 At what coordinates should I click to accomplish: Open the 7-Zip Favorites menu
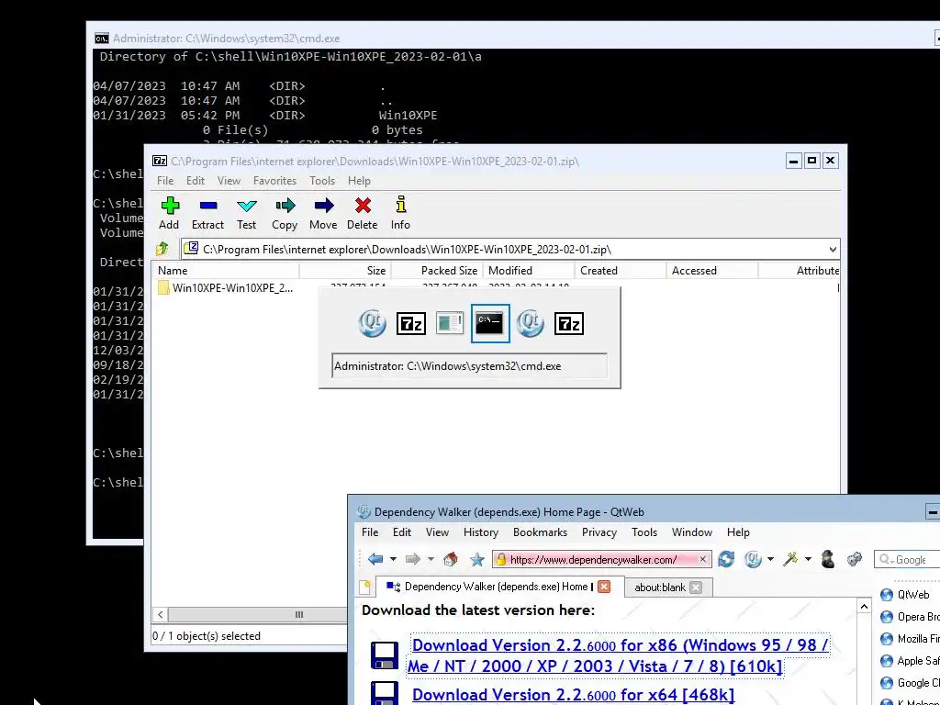(274, 181)
